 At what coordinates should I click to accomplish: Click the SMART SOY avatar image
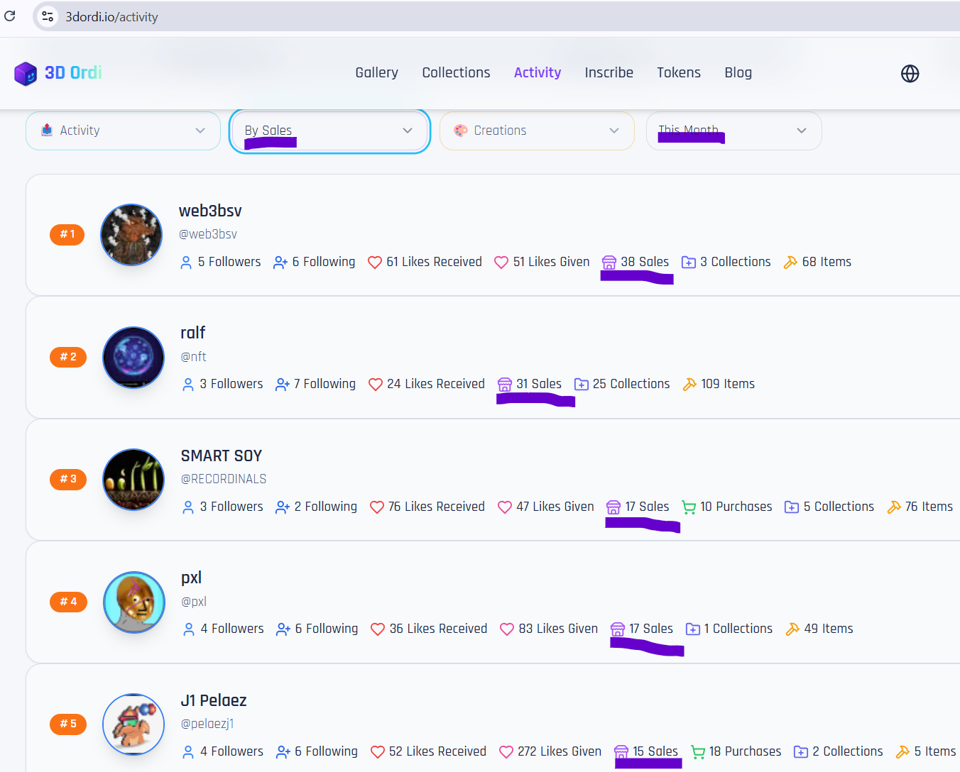(133, 480)
